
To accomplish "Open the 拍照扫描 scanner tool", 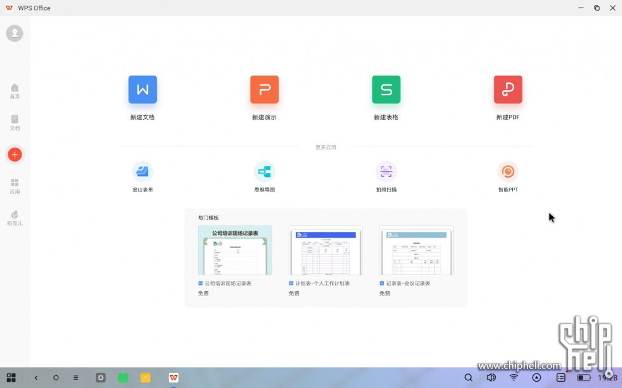I will pos(386,172).
